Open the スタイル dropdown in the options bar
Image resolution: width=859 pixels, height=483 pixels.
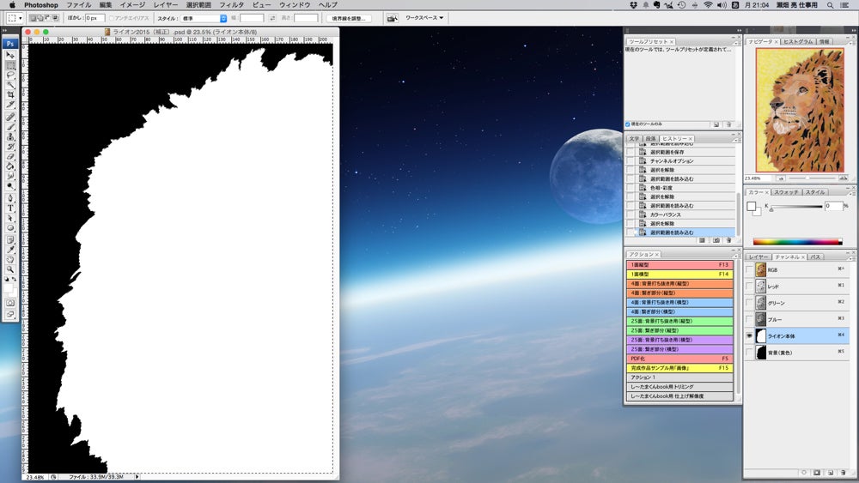pos(204,17)
